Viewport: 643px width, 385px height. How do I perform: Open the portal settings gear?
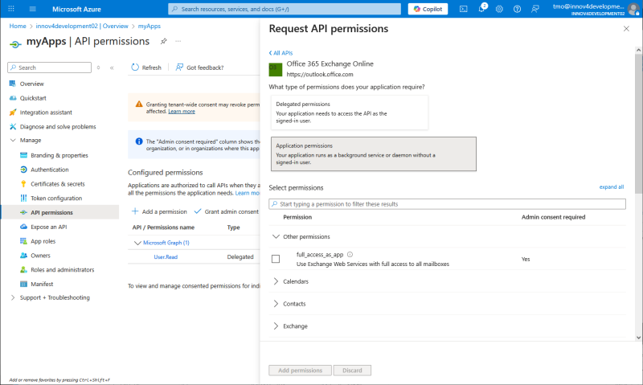[x=500, y=9]
